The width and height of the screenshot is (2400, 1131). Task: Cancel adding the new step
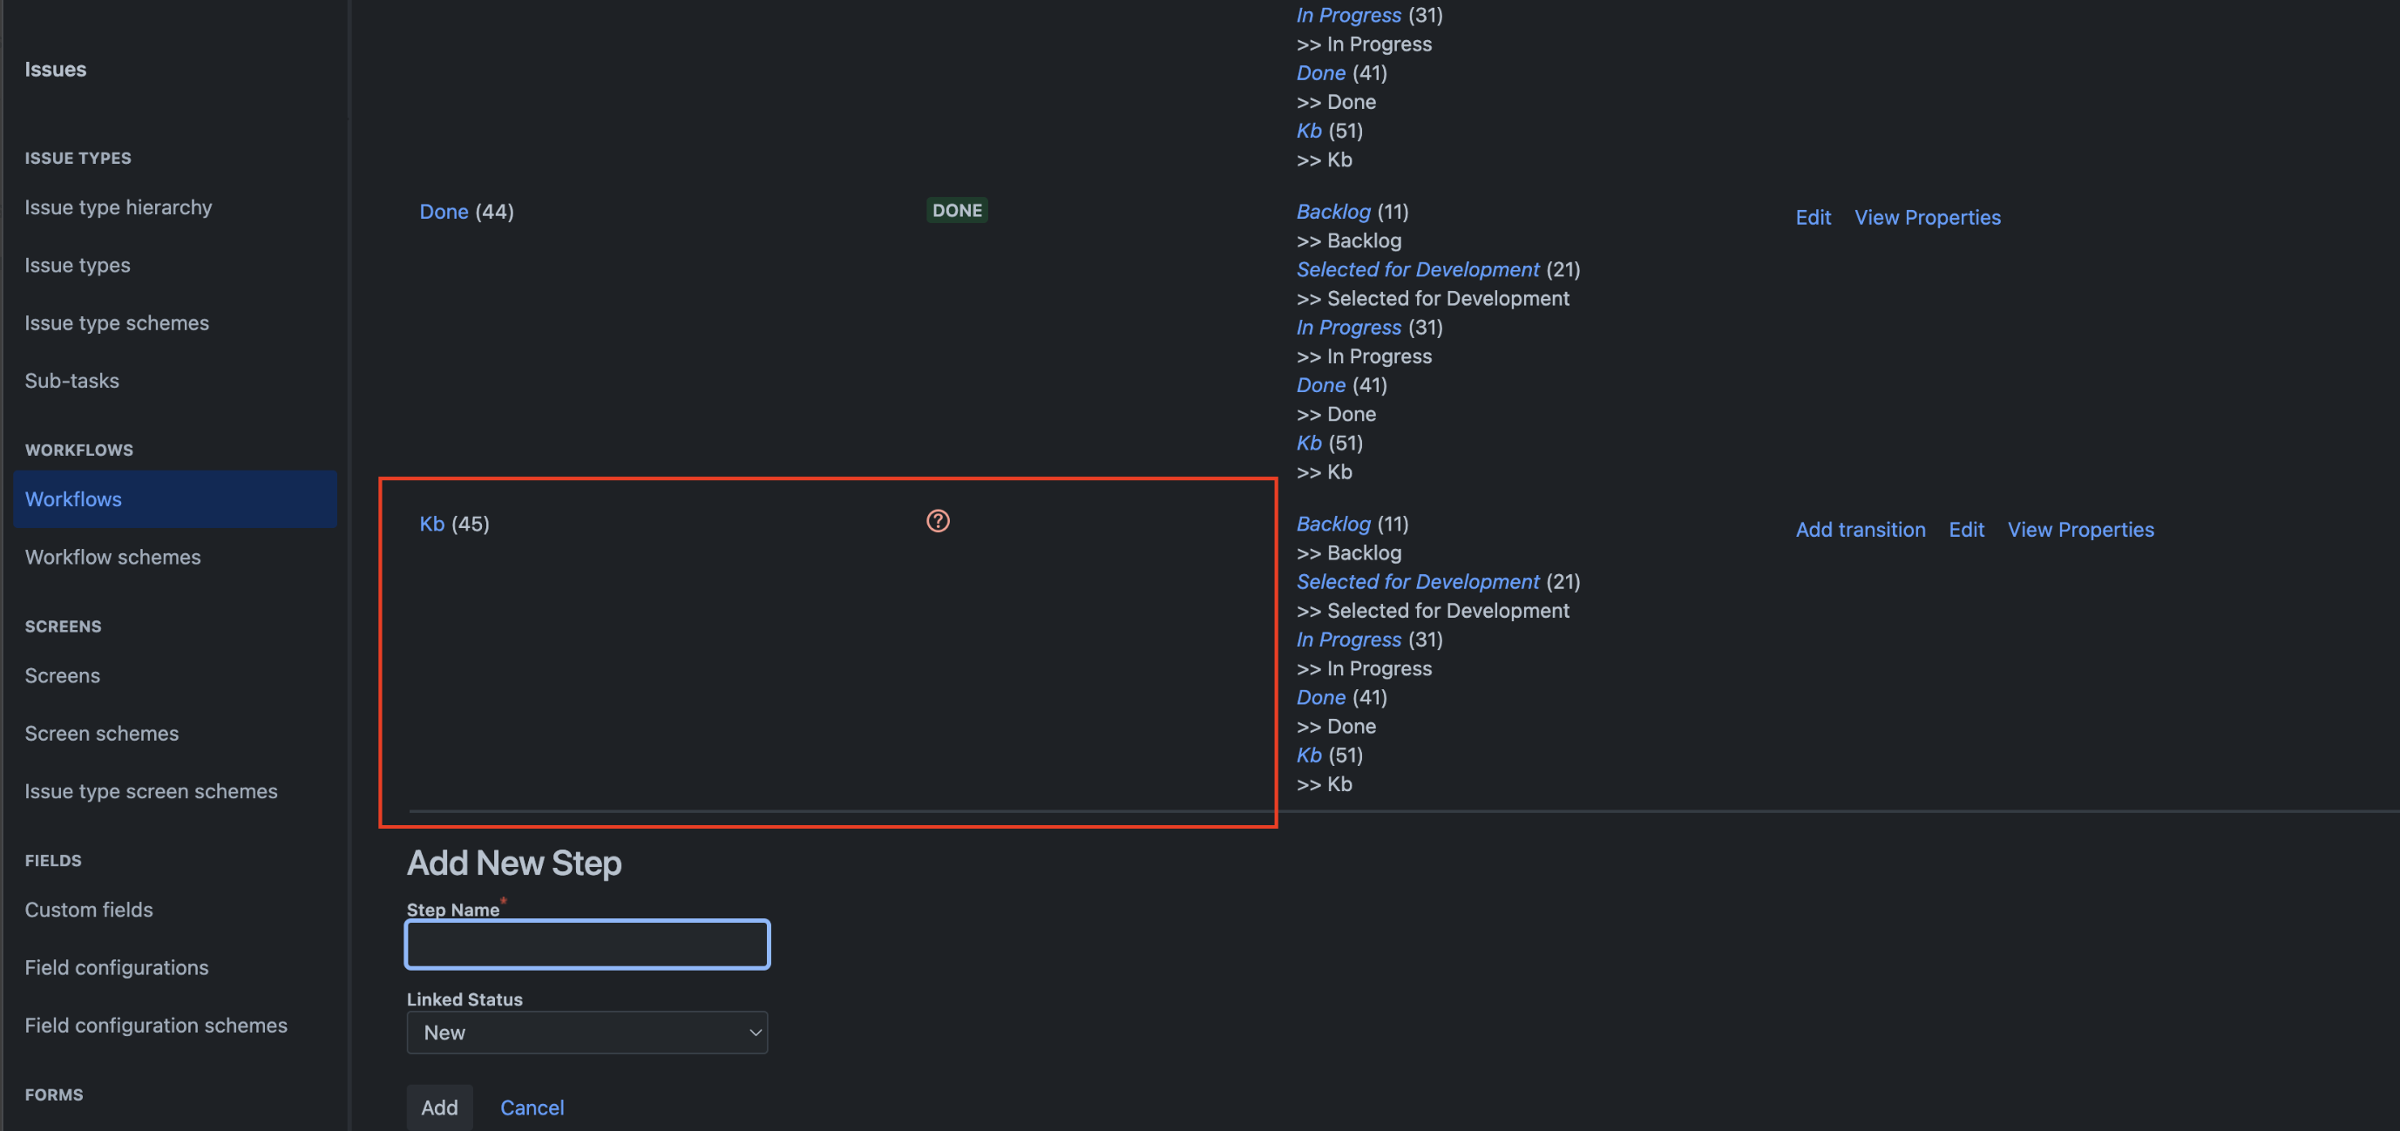[x=531, y=1107]
